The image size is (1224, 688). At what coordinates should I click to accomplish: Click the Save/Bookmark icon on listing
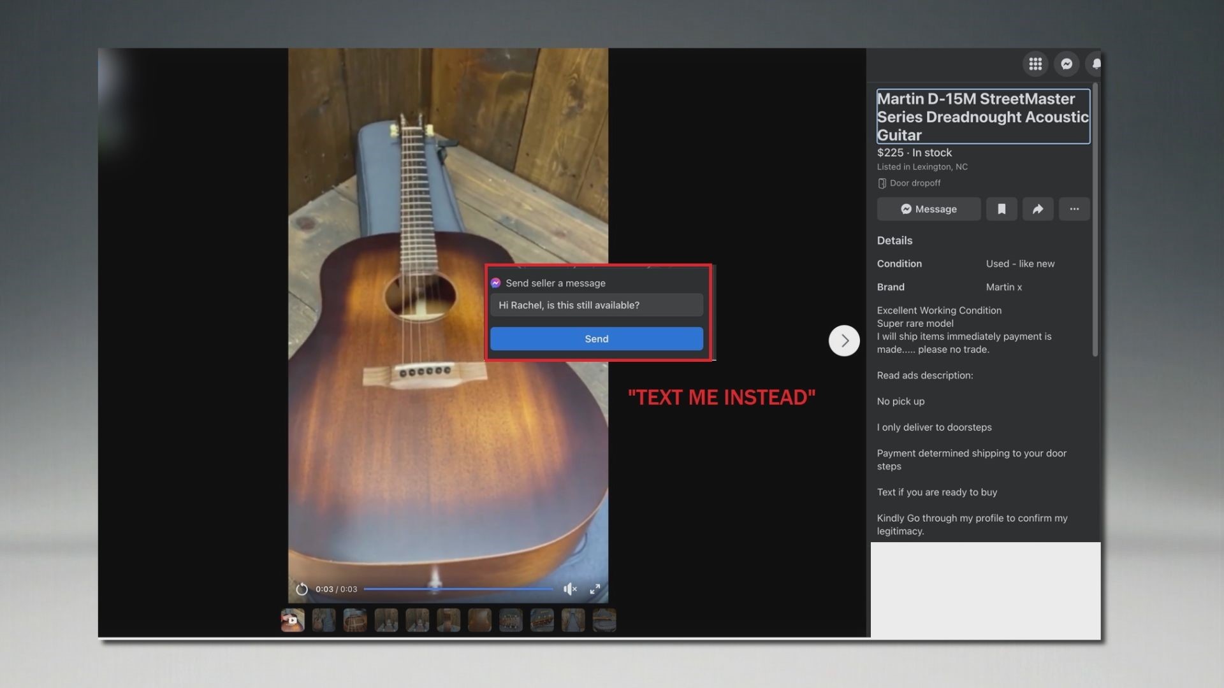point(1002,208)
